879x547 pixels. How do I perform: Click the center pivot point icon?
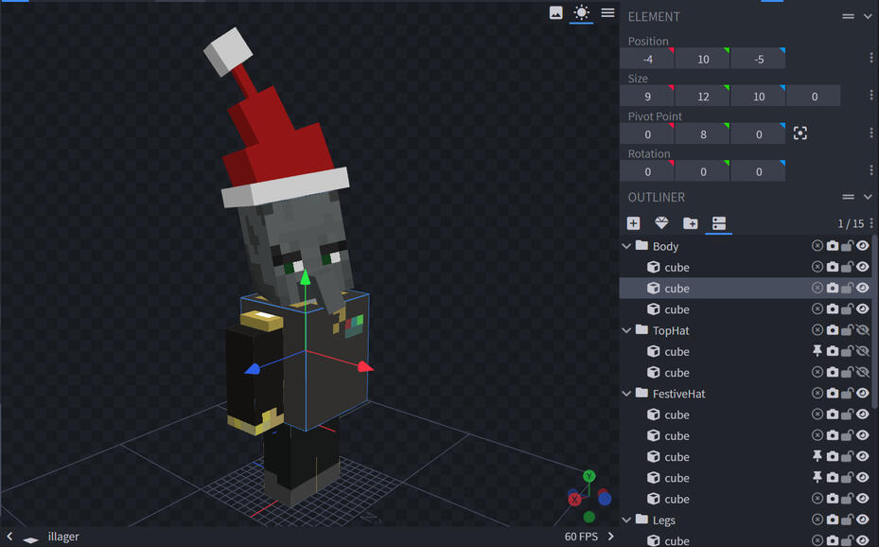coord(800,133)
